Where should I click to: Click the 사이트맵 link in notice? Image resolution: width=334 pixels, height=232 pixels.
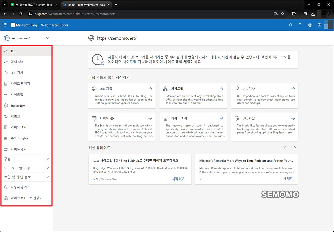[x=129, y=62]
